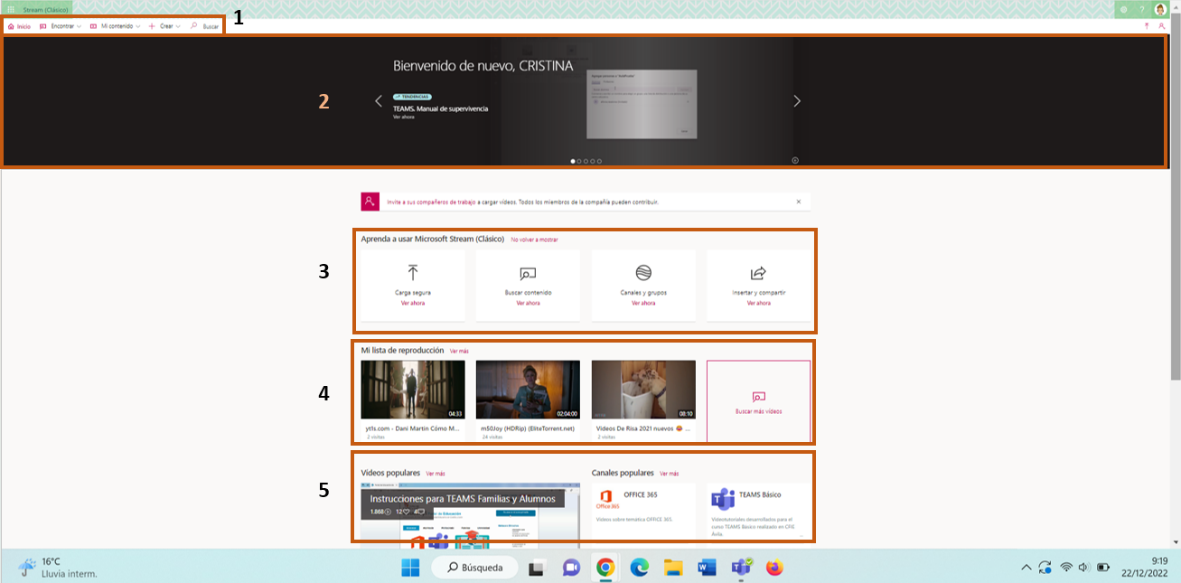
Task: Open Microsoft Edge from the taskbar
Action: point(639,568)
